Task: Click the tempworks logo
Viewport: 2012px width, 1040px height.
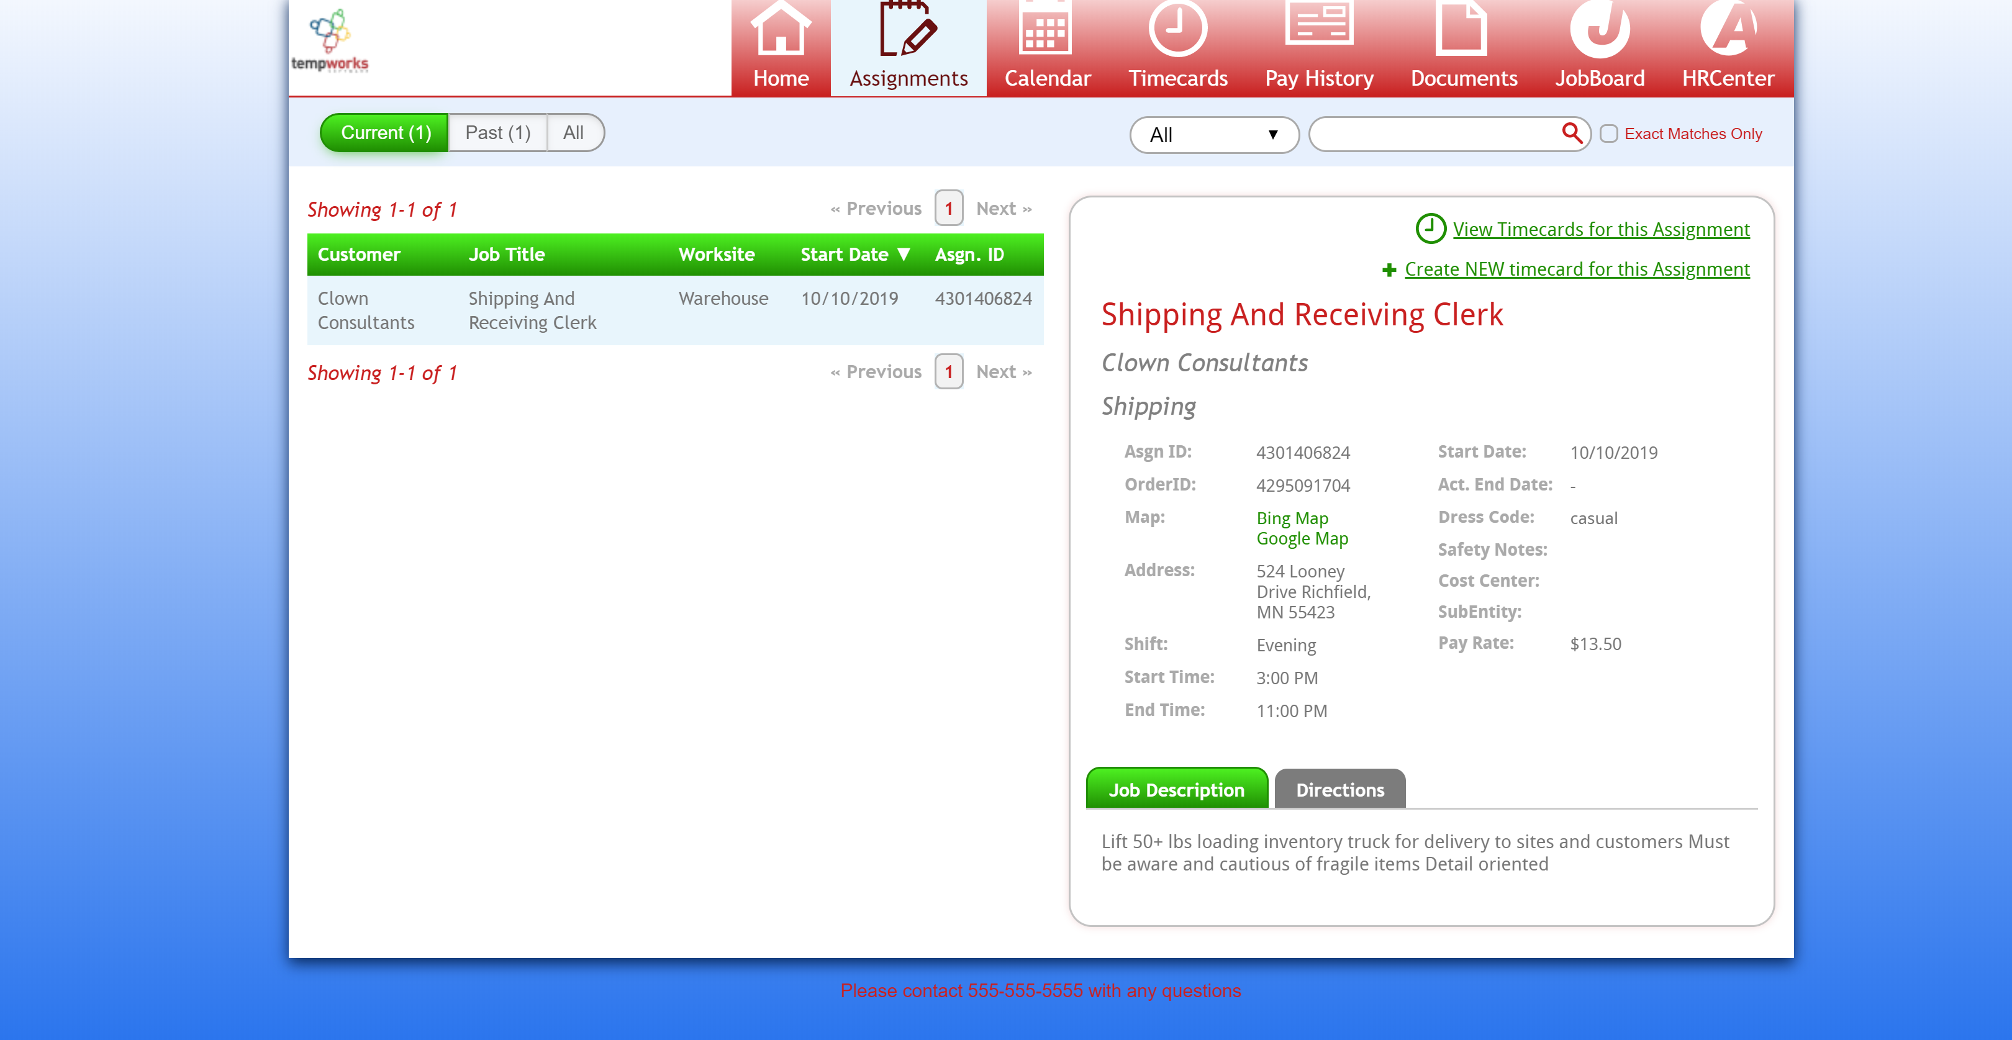Action: 330,40
